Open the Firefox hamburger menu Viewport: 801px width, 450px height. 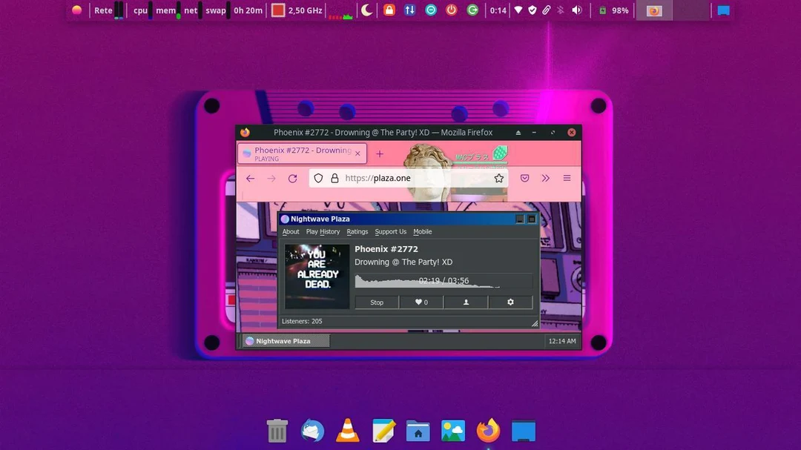(x=567, y=178)
